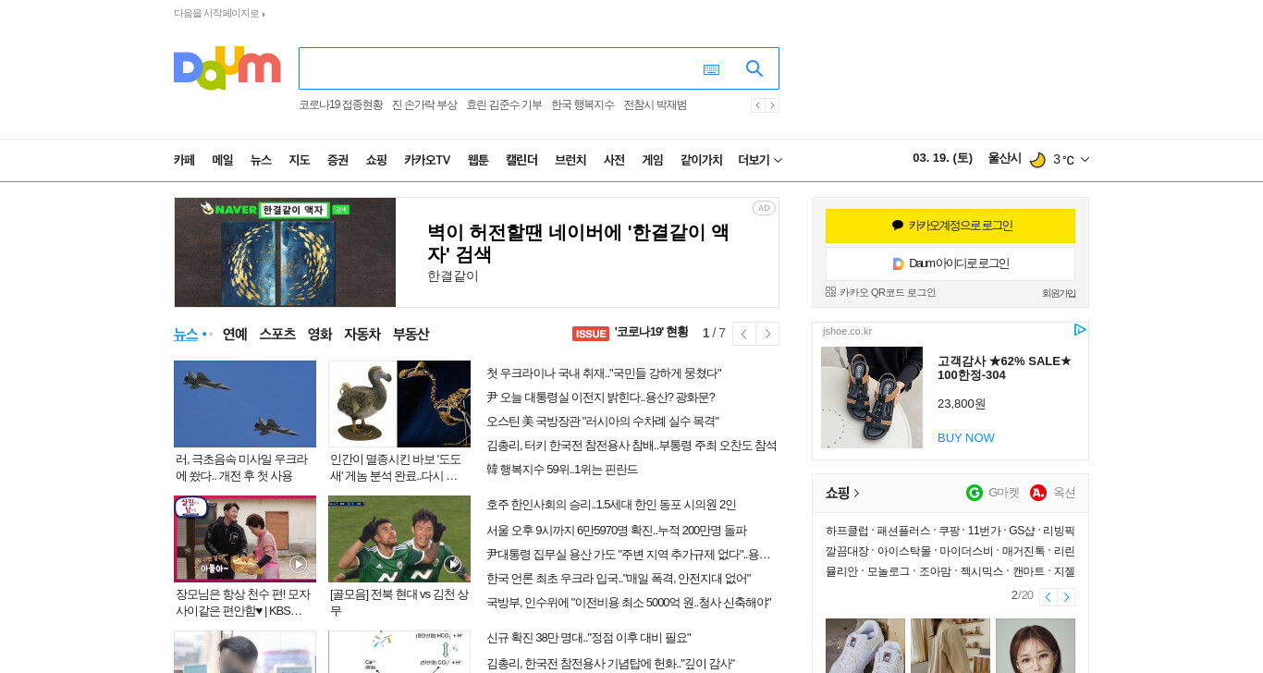The width and height of the screenshot is (1263, 673).
Task: Play the 전북 현대 vs 김천 상무 video
Action: tap(399, 539)
